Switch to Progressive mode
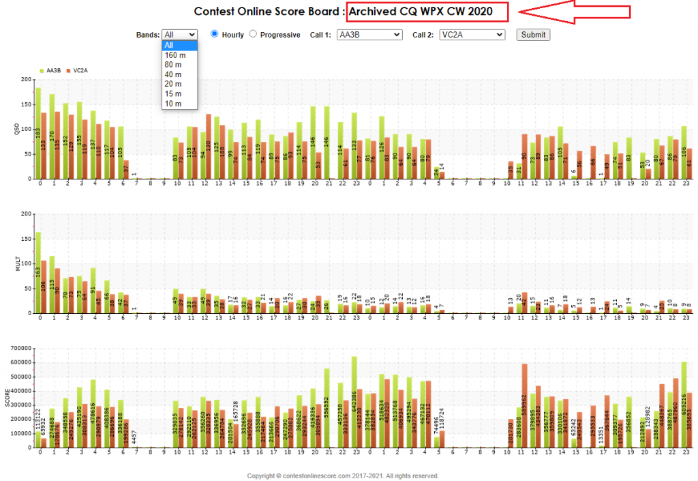This screenshot has width=698, height=481. [x=252, y=34]
